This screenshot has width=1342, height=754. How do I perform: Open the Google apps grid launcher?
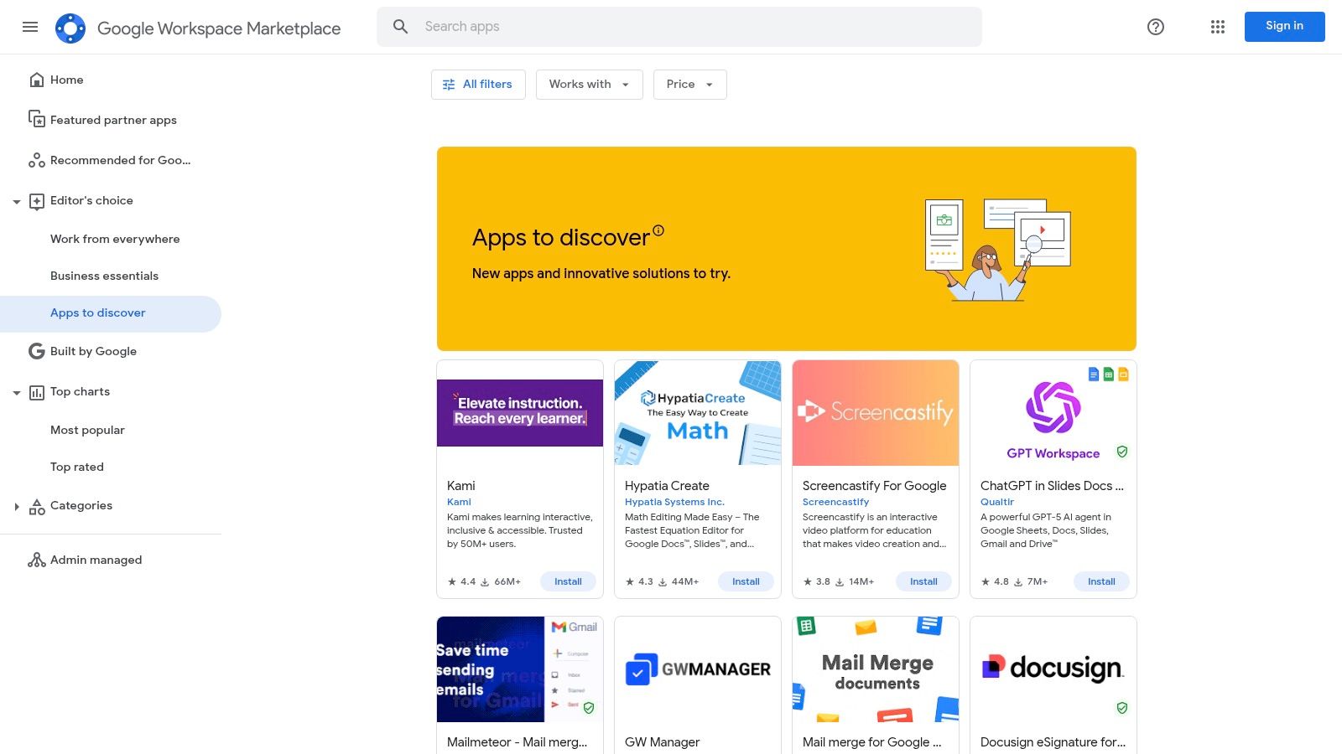1217,27
